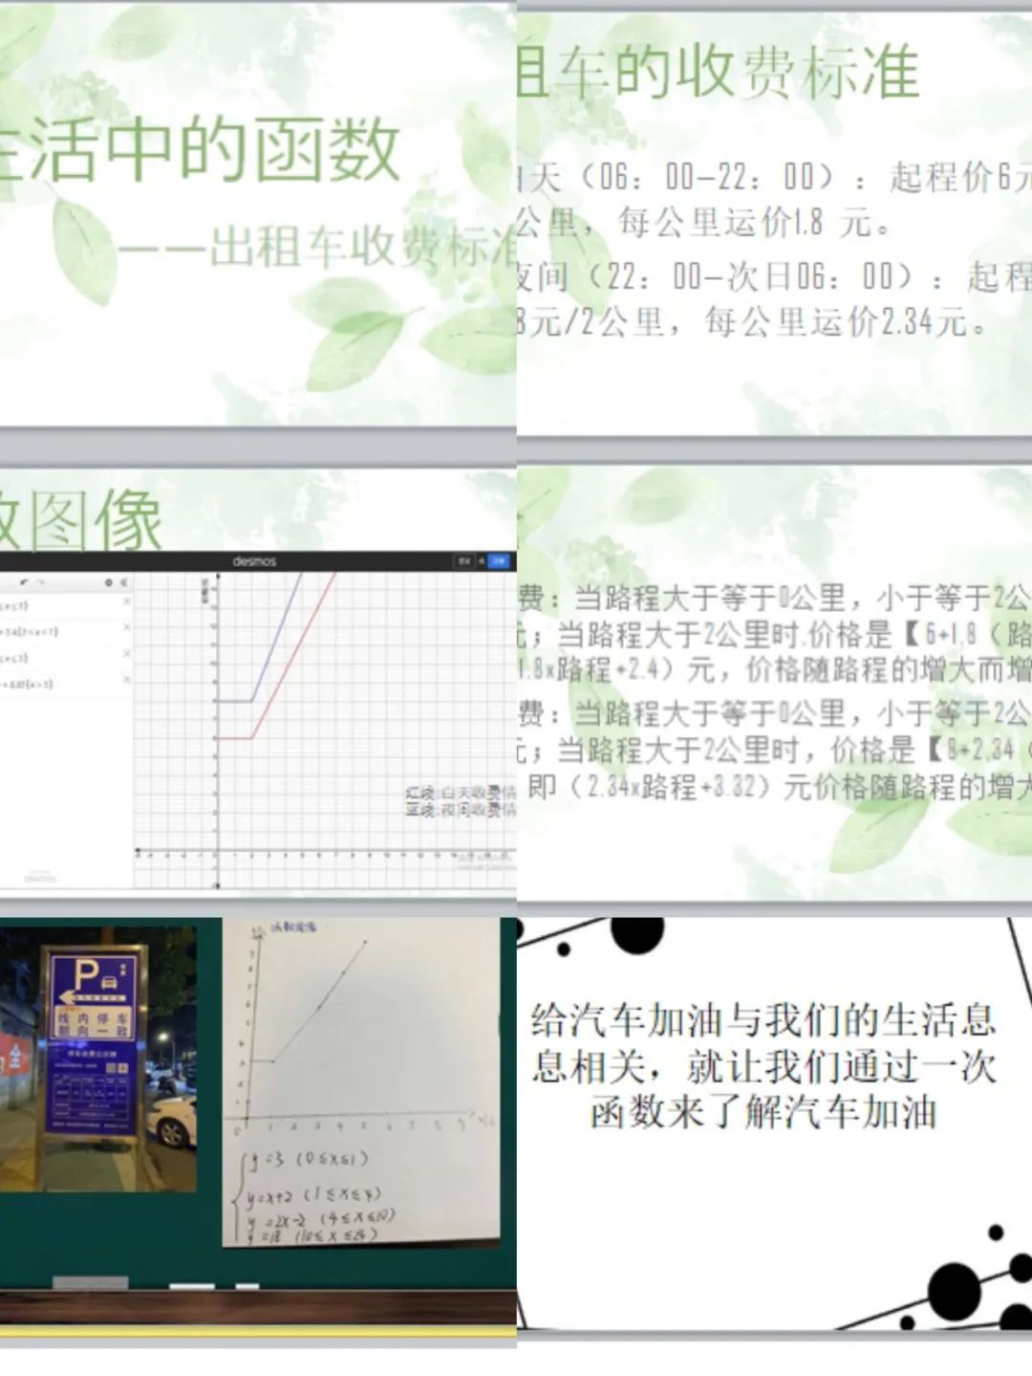Collapse the Desmos expression list with double-chevron
The height and width of the screenshot is (1376, 1032).
click(x=123, y=582)
